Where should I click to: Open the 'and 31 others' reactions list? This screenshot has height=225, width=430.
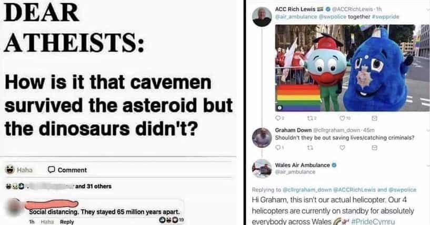pos(93,187)
